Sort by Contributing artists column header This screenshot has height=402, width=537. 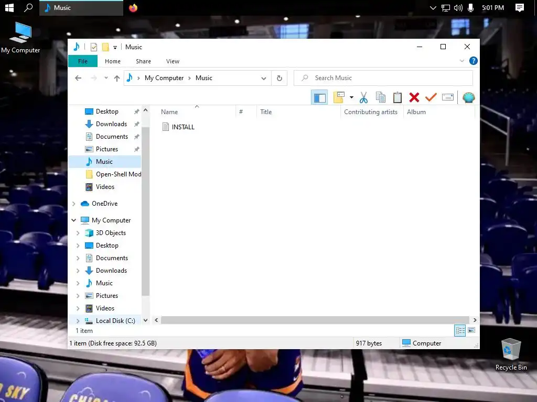pyautogui.click(x=372, y=112)
